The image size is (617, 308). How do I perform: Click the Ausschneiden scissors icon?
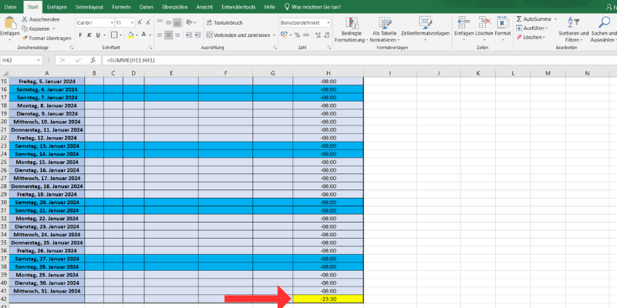[25, 20]
